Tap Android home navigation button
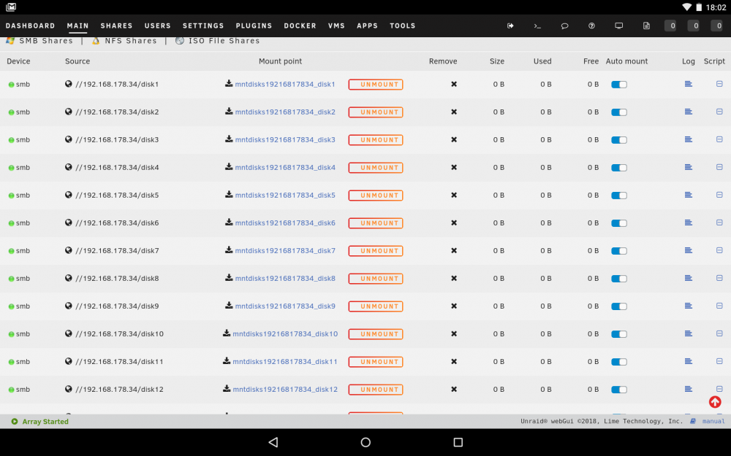This screenshot has height=456, width=731. tap(365, 442)
